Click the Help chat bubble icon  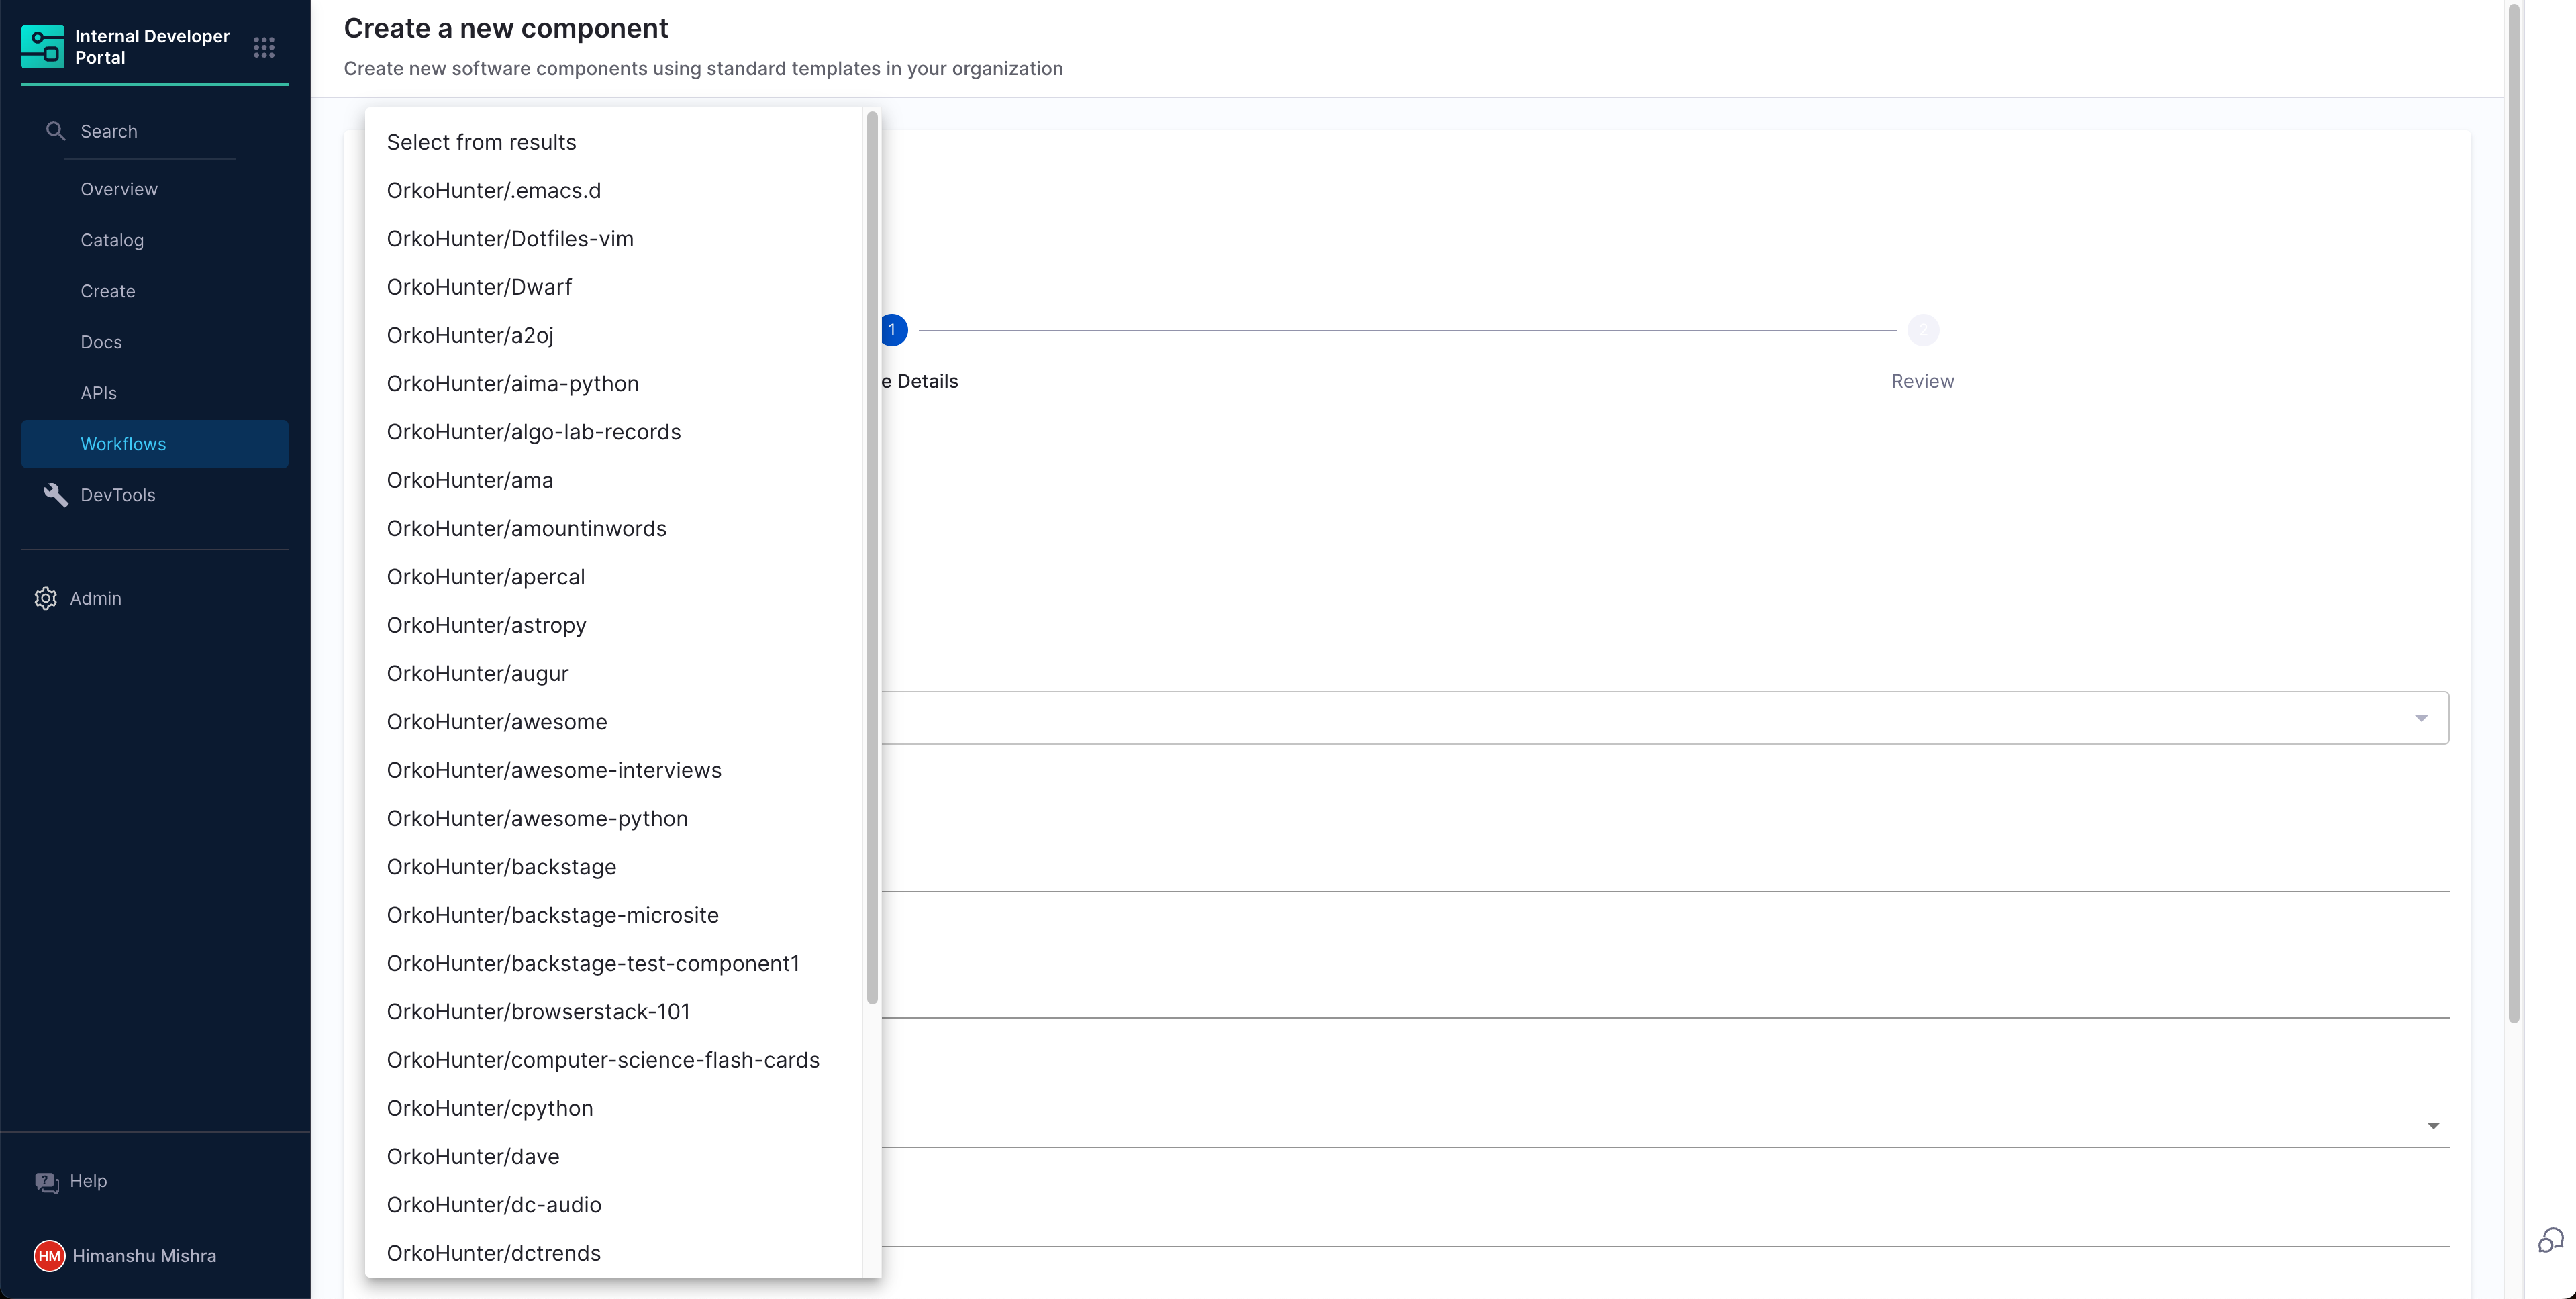(47, 1182)
